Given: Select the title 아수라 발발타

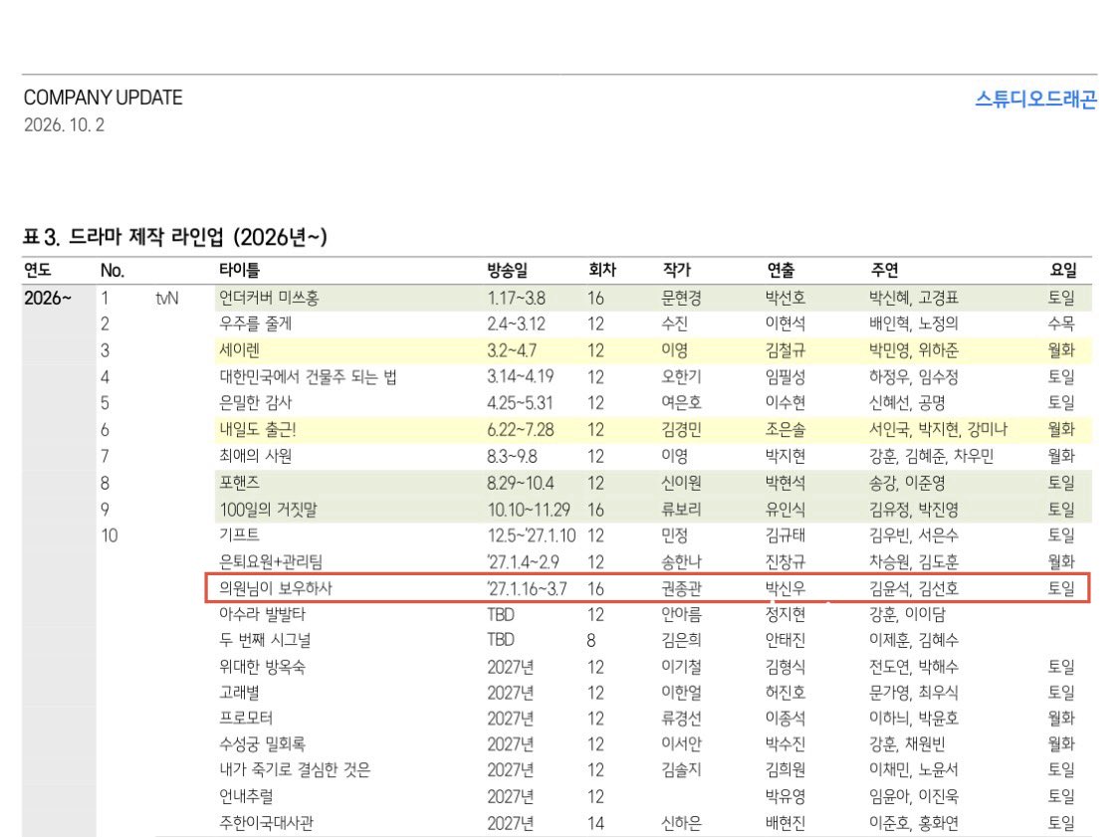Looking at the screenshot, I should tap(262, 614).
